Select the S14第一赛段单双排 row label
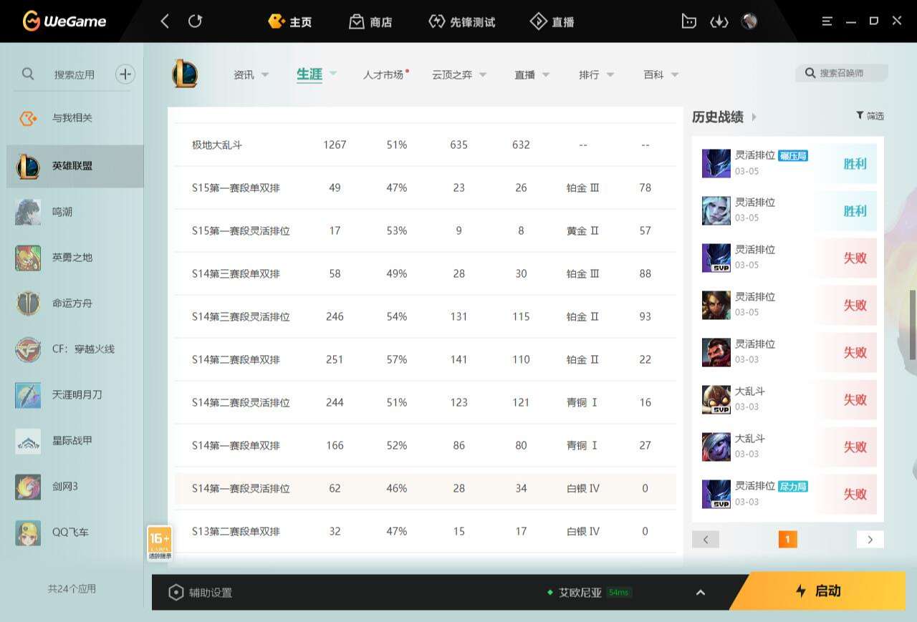 236,445
